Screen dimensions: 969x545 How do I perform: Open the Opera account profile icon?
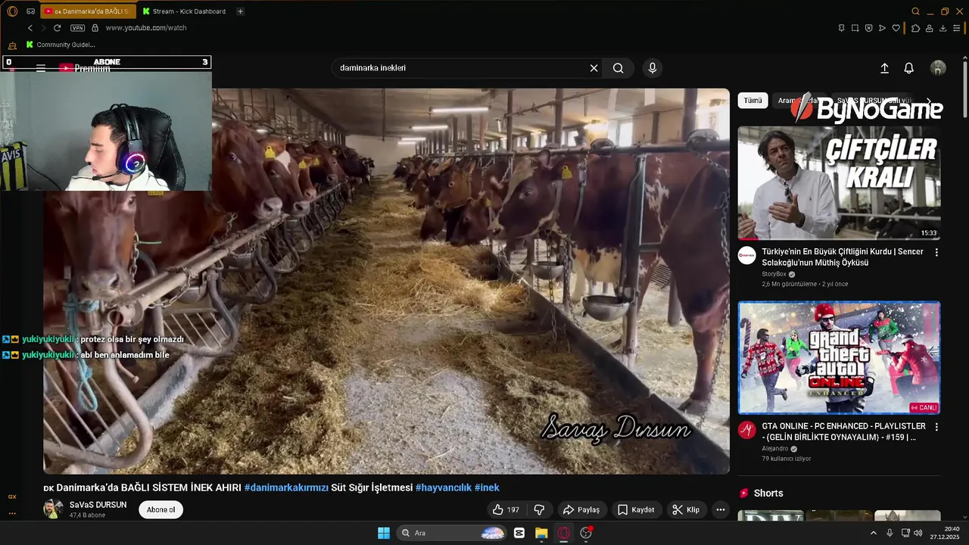(929, 28)
